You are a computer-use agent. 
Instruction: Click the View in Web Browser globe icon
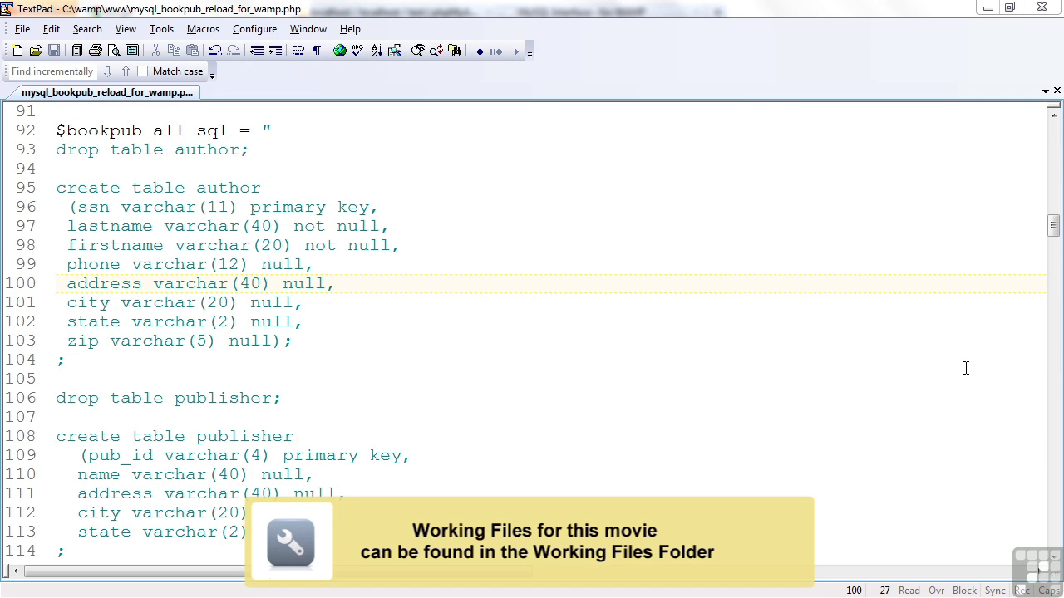click(x=340, y=51)
